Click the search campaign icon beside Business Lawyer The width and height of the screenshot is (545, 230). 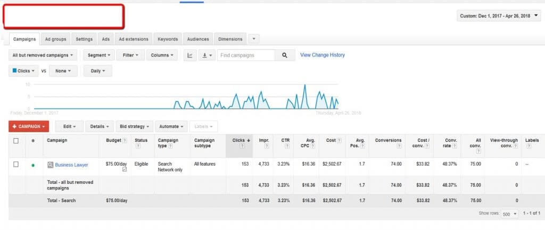pyautogui.click(x=50, y=165)
